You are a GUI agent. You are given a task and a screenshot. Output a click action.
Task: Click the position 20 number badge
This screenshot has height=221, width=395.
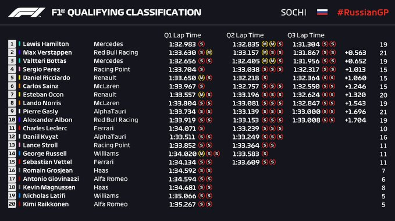pos(12,204)
